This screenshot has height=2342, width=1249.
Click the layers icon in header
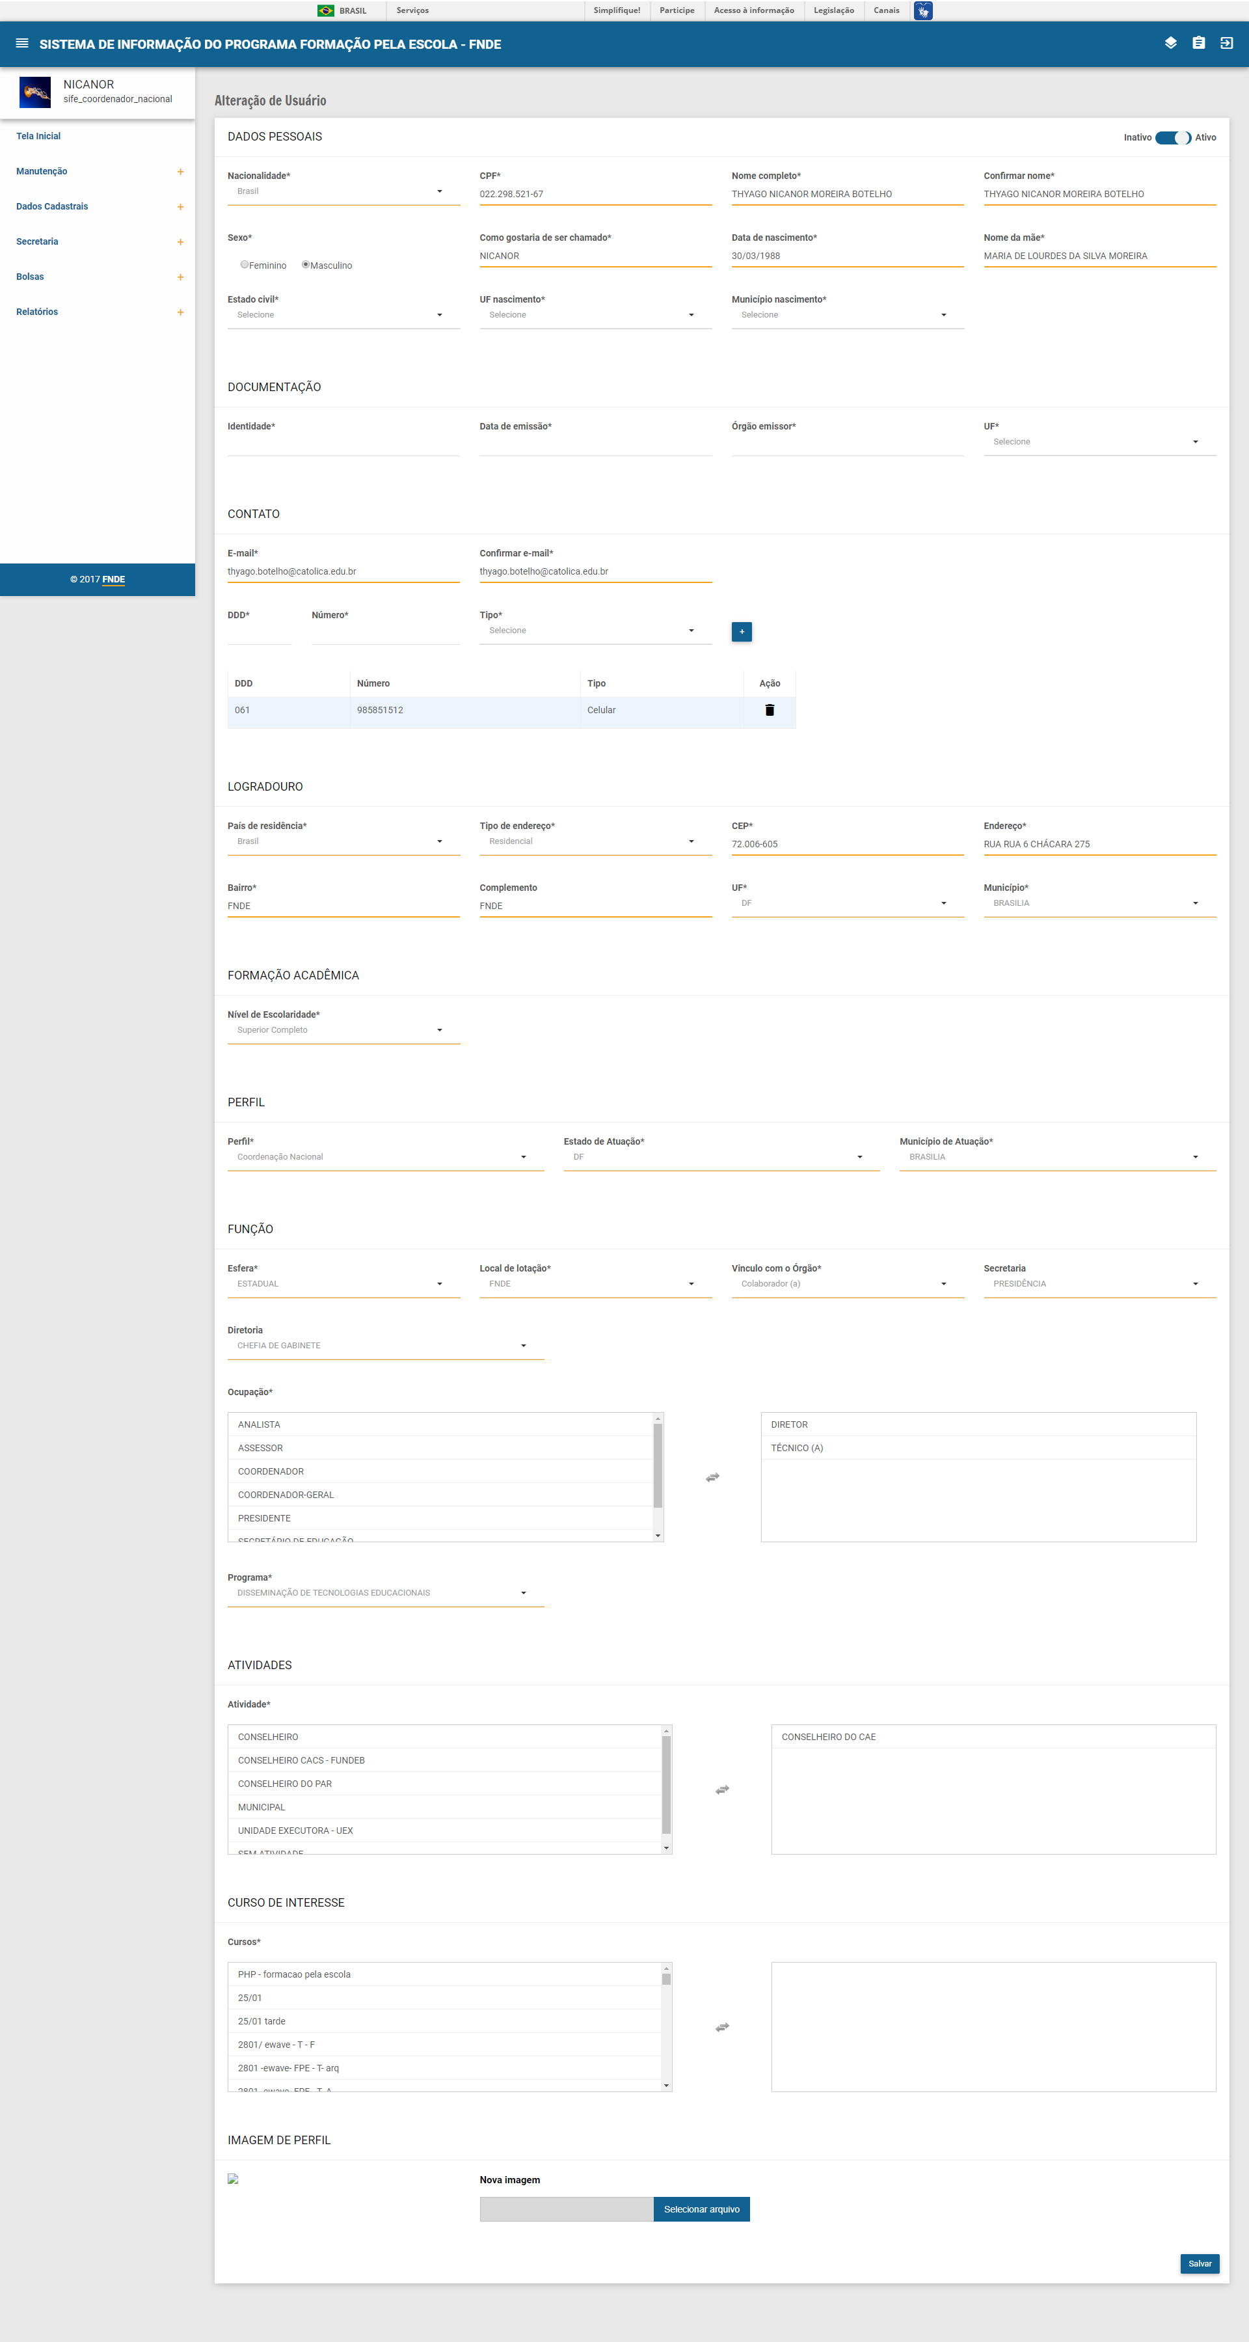click(x=1170, y=44)
